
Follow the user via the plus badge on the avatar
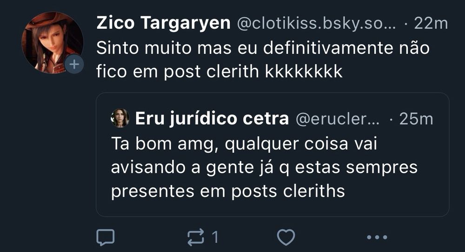point(74,64)
